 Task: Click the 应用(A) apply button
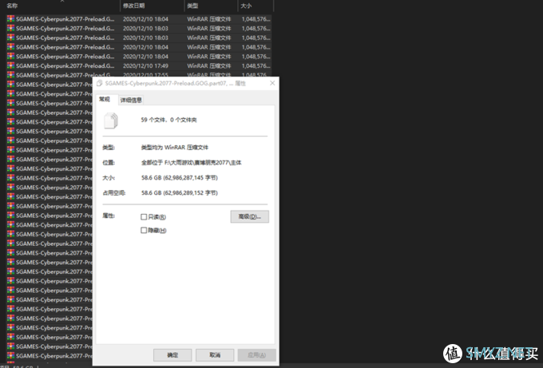point(256,354)
